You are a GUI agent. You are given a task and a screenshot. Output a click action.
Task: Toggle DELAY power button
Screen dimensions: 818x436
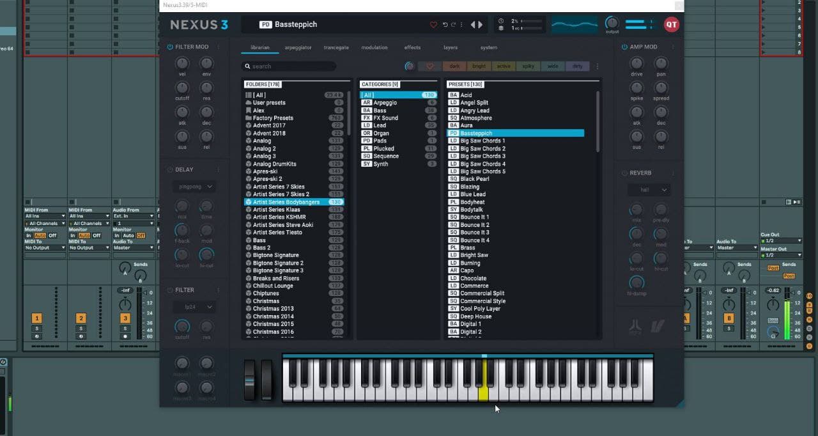tap(169, 169)
